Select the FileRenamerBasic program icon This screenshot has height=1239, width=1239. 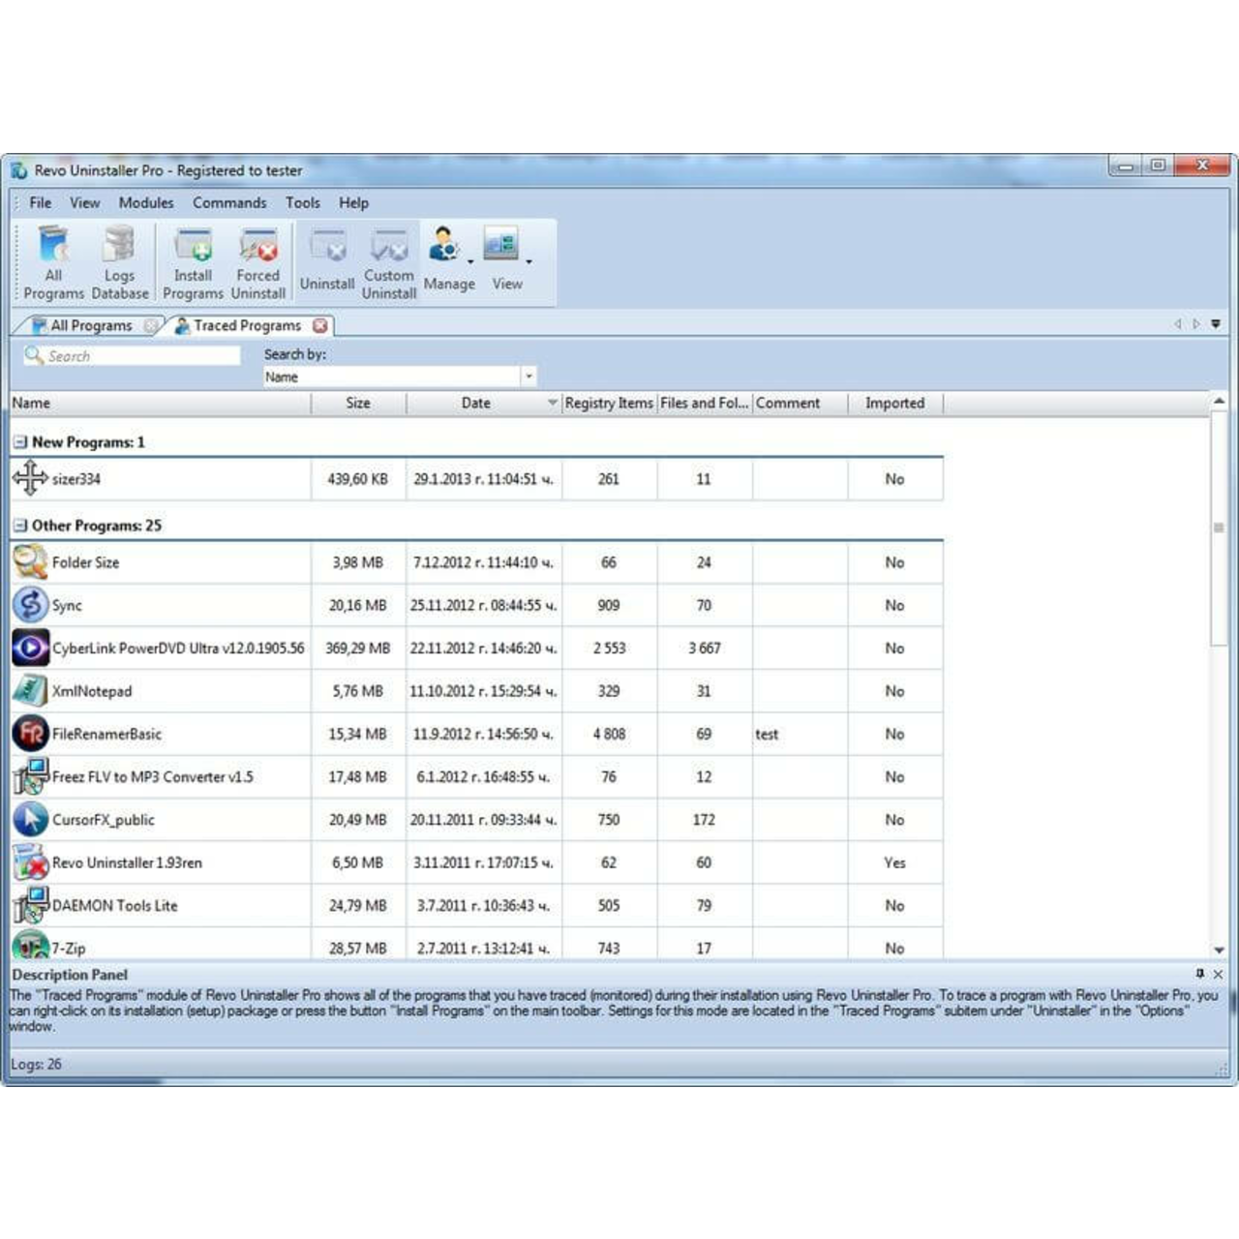pos(30,734)
